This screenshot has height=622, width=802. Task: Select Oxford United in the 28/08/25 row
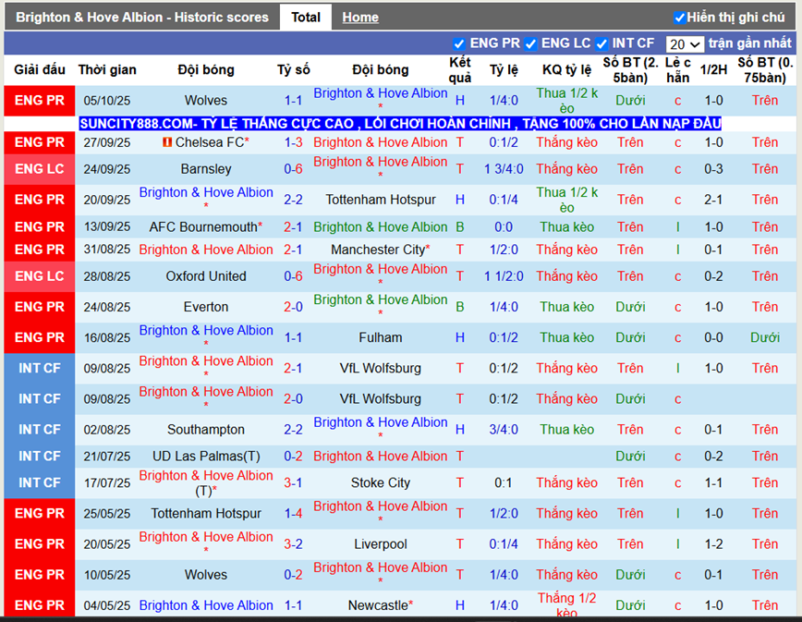(205, 276)
